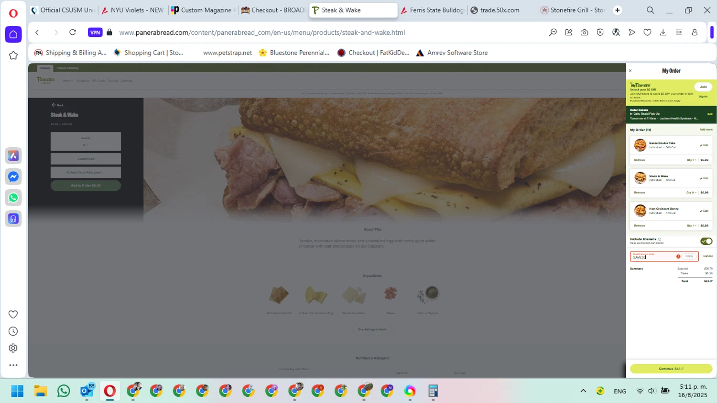Open Qty dropdown for Bacon Double Take
Image resolution: width=717 pixels, height=403 pixels.
pyautogui.click(x=692, y=160)
